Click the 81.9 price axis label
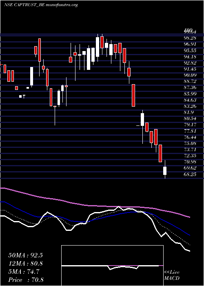Image resolution: width=204 pixels, height=286 pixels. point(188,112)
